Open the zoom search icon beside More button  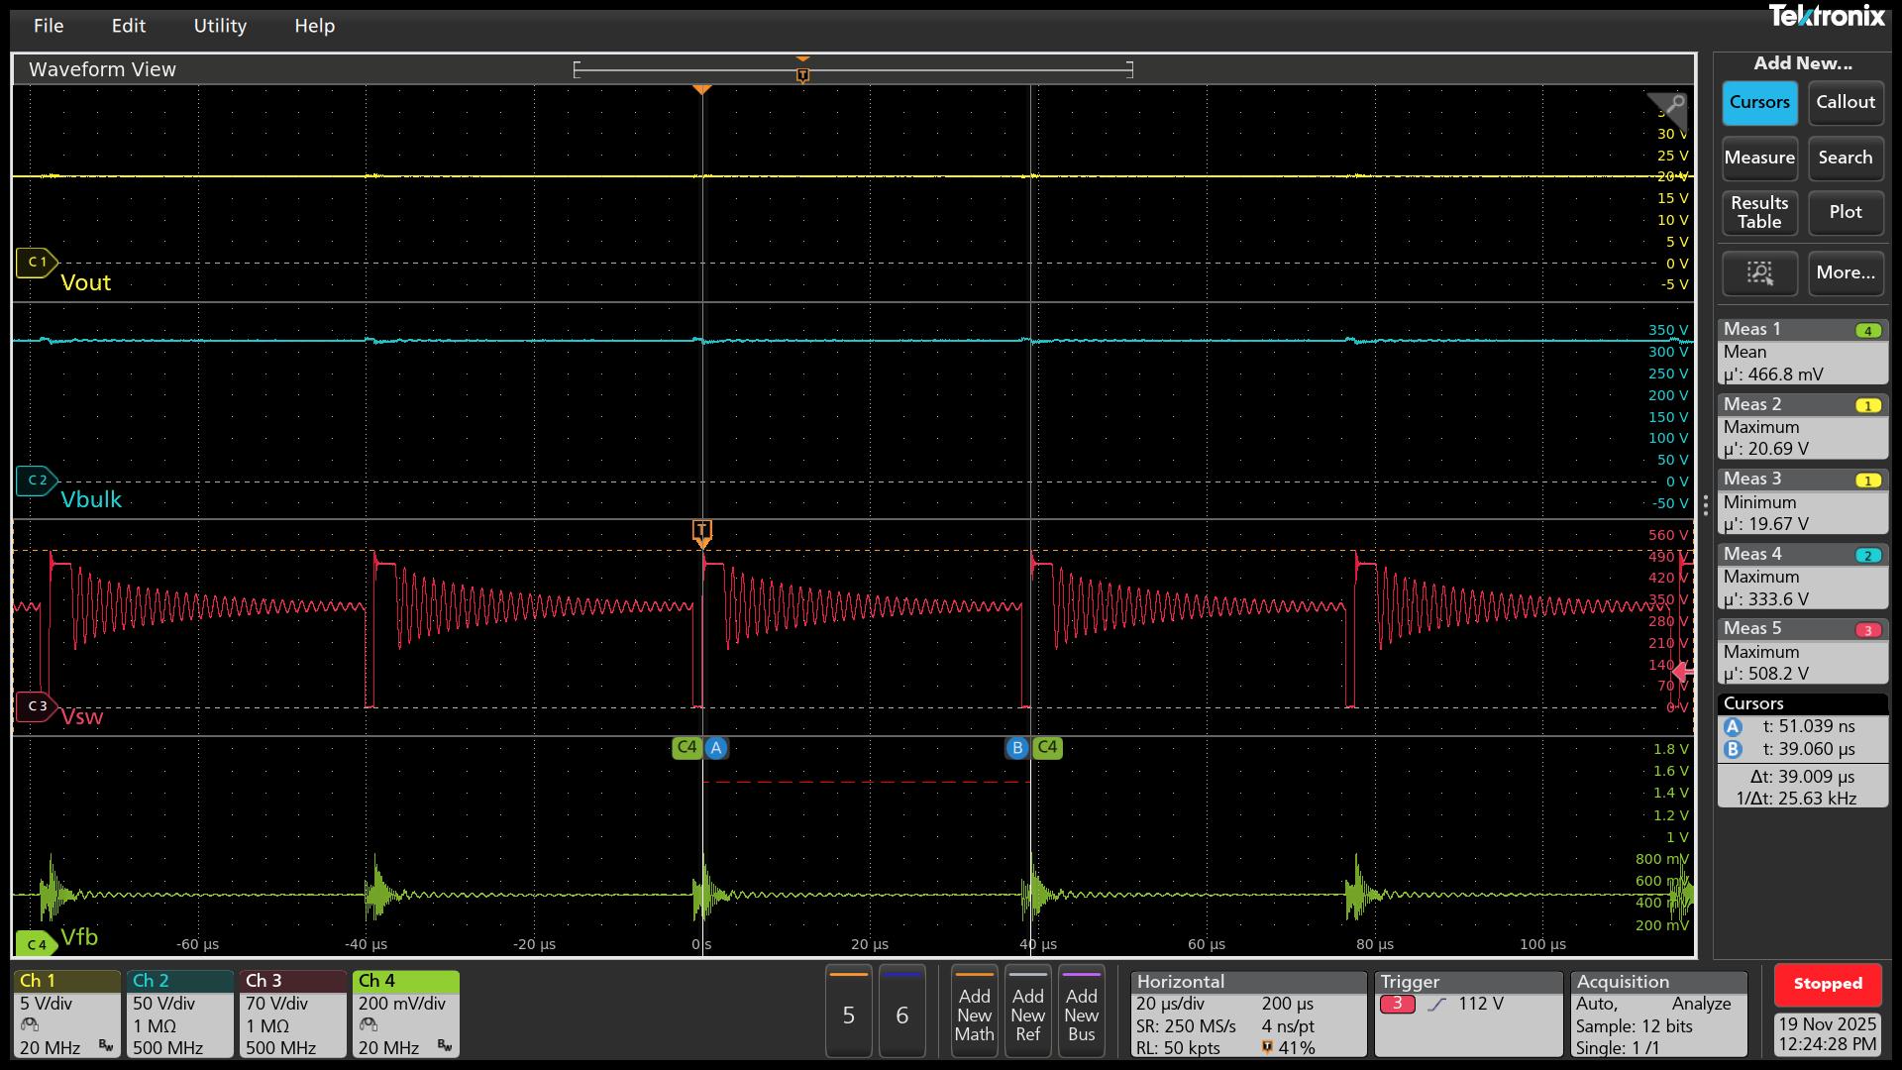(1759, 273)
